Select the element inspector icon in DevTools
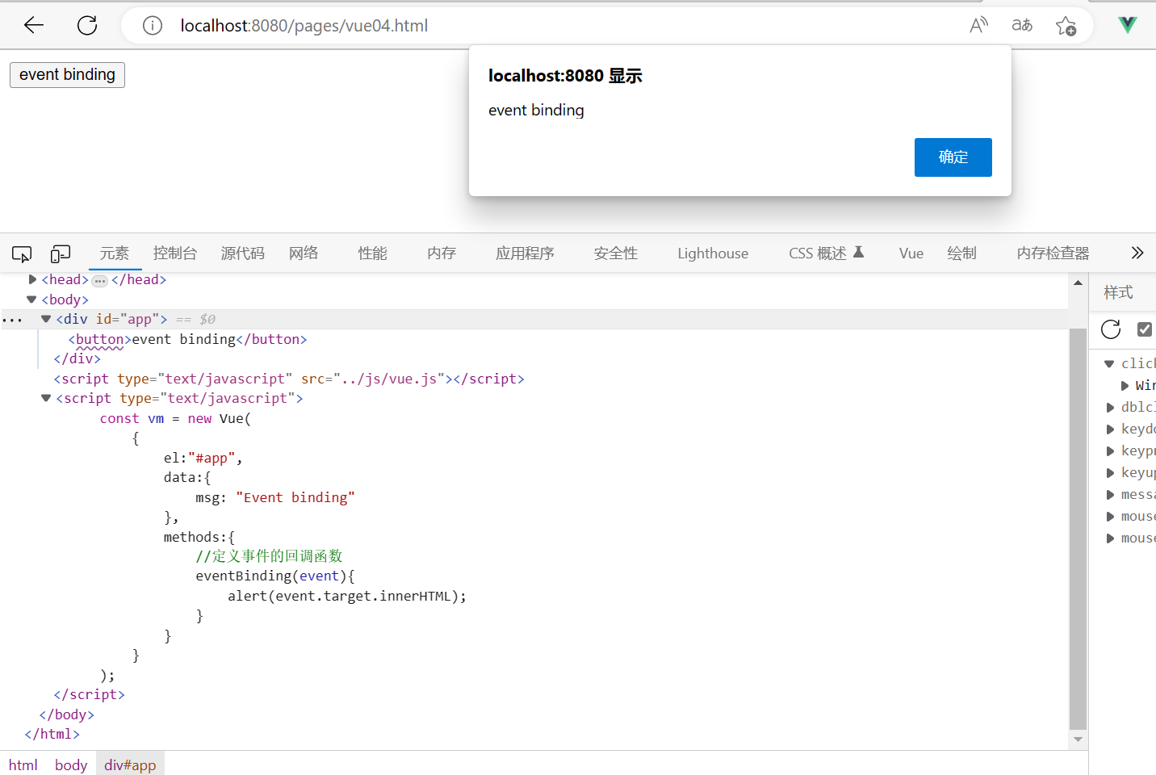Viewport: 1156px width, 775px height. pos(22,253)
